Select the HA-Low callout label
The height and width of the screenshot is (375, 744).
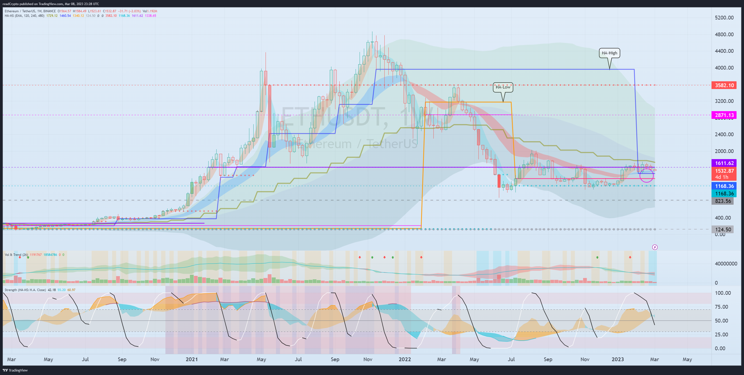coord(503,87)
